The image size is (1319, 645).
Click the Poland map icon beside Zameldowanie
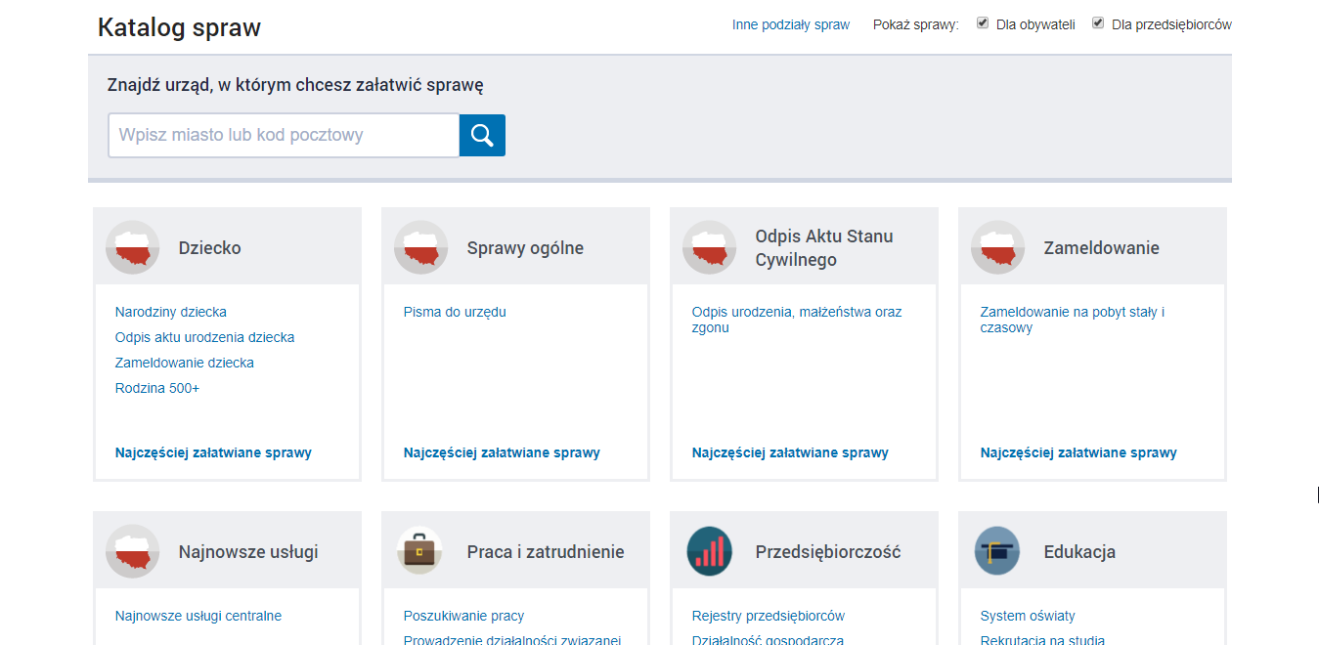click(x=997, y=248)
